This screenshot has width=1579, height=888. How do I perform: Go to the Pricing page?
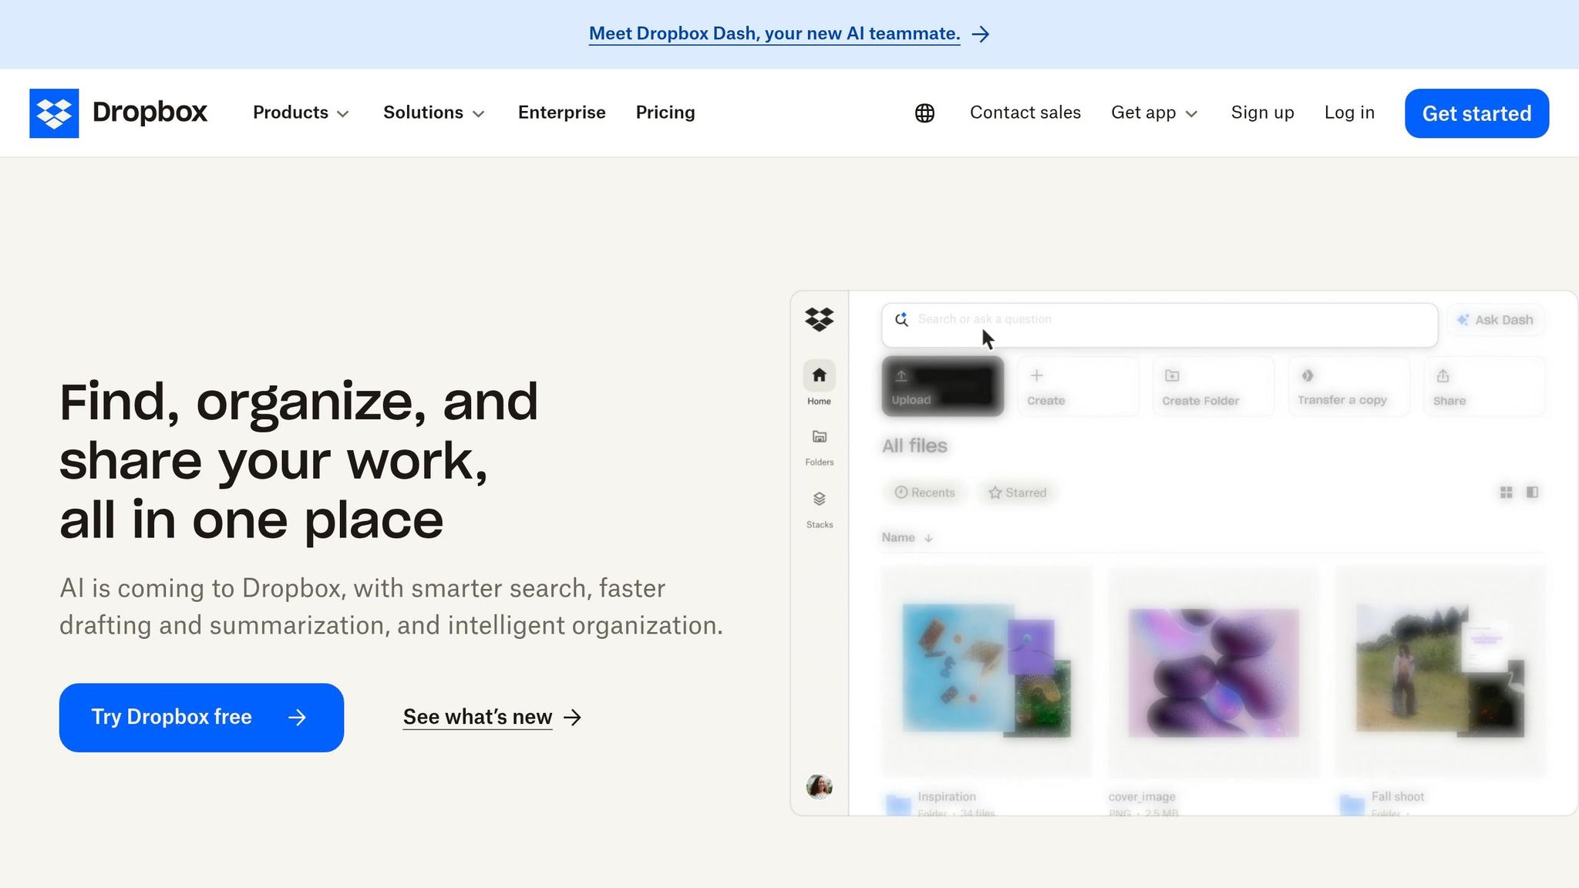pyautogui.click(x=665, y=113)
